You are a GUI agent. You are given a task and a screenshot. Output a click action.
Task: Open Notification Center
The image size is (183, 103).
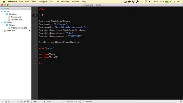pyautogui.click(x=178, y=2)
